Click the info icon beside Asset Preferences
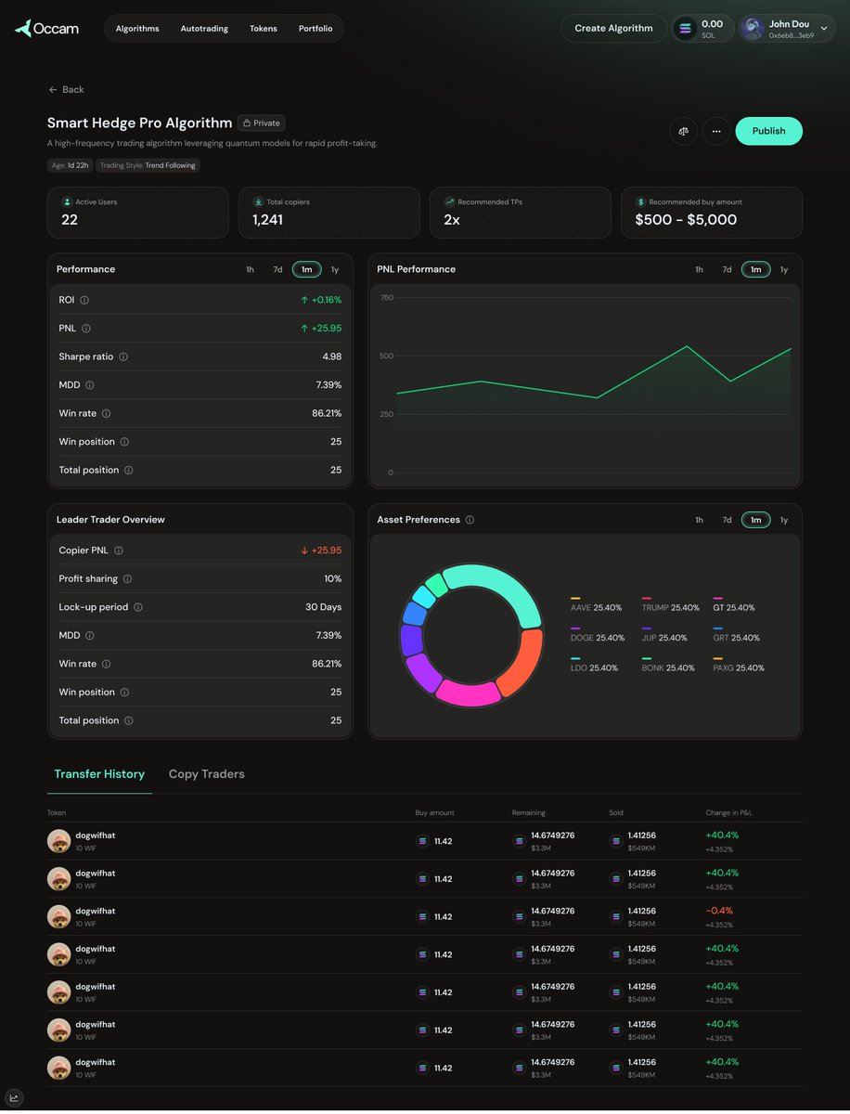 (x=470, y=520)
